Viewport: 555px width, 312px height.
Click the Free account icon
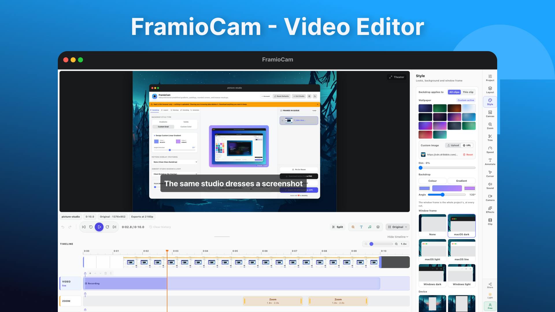[x=490, y=306]
